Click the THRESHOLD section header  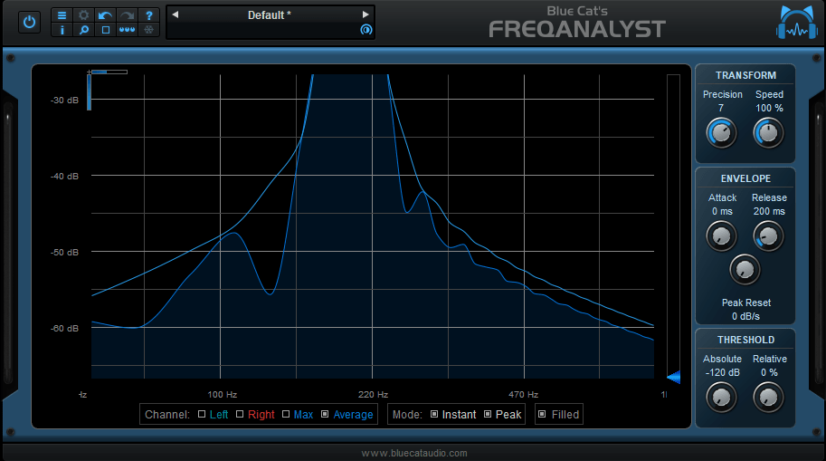(x=745, y=341)
